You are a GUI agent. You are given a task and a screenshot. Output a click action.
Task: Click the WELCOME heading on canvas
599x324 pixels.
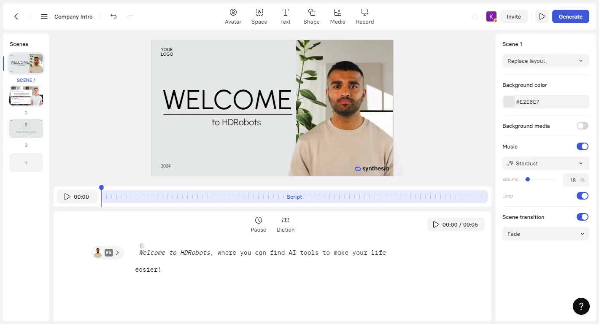227,99
